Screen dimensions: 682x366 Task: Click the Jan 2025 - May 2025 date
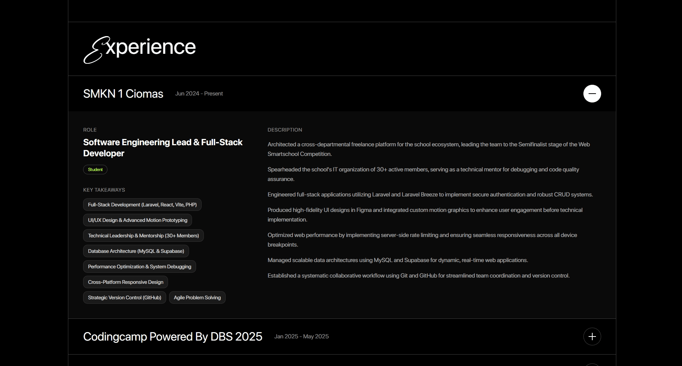tap(301, 337)
